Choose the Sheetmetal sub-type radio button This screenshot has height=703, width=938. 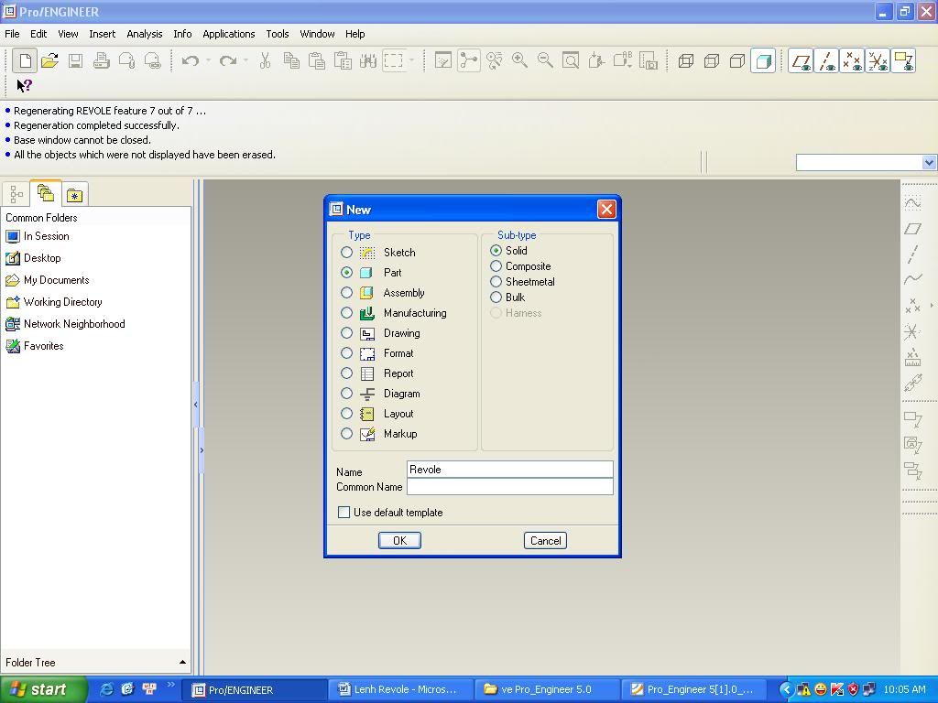pyautogui.click(x=496, y=282)
